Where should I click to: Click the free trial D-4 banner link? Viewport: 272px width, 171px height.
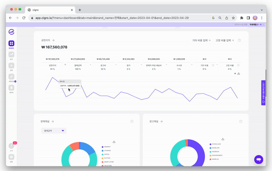pyautogui.click(x=257, y=24)
